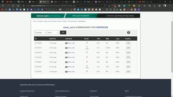
Task: Click the LinkedIn bookmark in favorites bar
Action: pos(82,10)
